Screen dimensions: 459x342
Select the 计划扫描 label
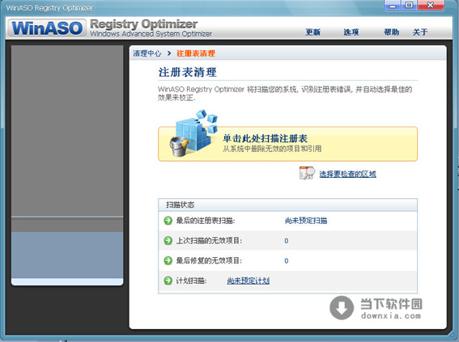191,281
